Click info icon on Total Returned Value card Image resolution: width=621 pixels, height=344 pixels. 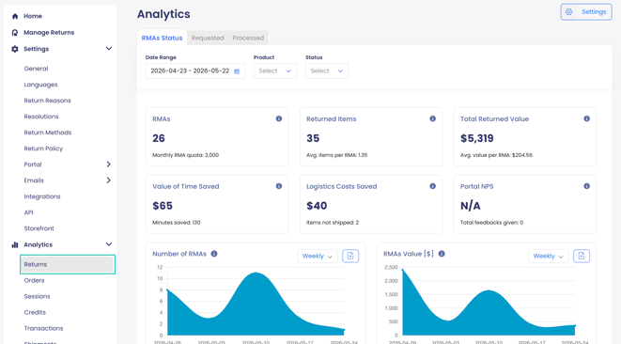tap(586, 118)
